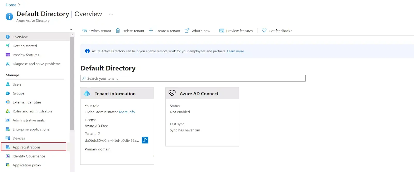
Task: Click 'Primary domain' label text
Action: (x=98, y=149)
